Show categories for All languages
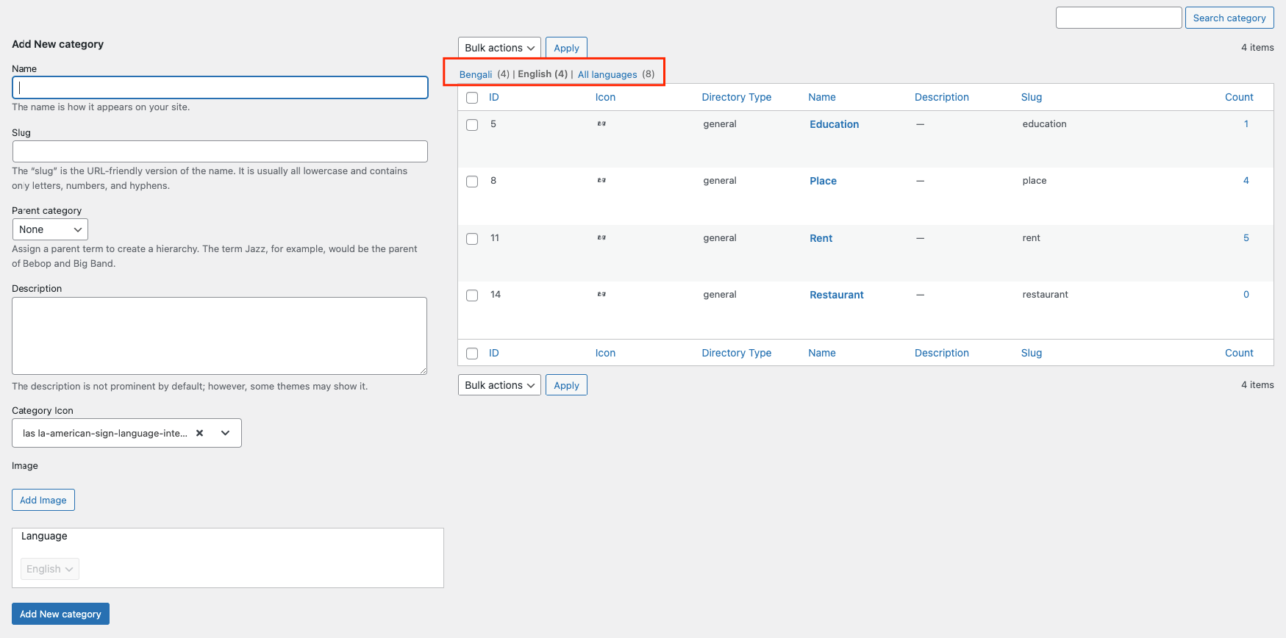This screenshot has height=638, width=1286. (x=607, y=74)
